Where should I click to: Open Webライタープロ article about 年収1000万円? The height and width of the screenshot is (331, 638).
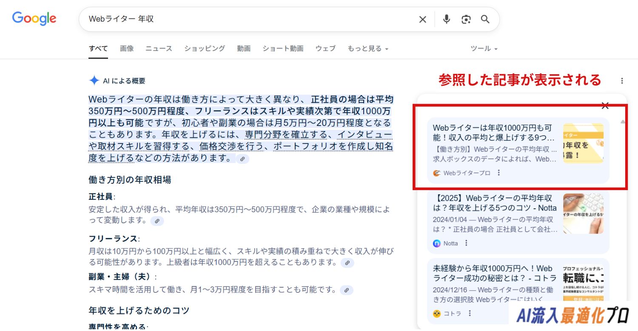pyautogui.click(x=493, y=132)
